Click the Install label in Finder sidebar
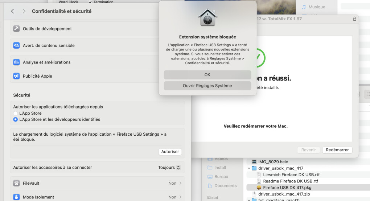 click(220, 168)
